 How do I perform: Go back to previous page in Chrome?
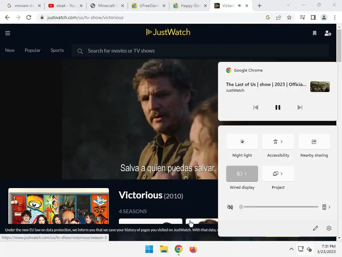pos(7,17)
